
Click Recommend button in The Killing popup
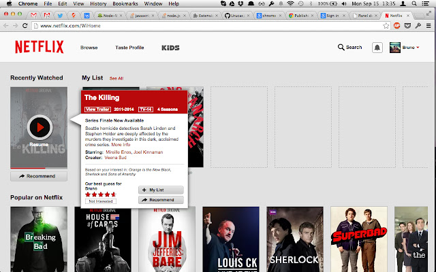point(161,200)
